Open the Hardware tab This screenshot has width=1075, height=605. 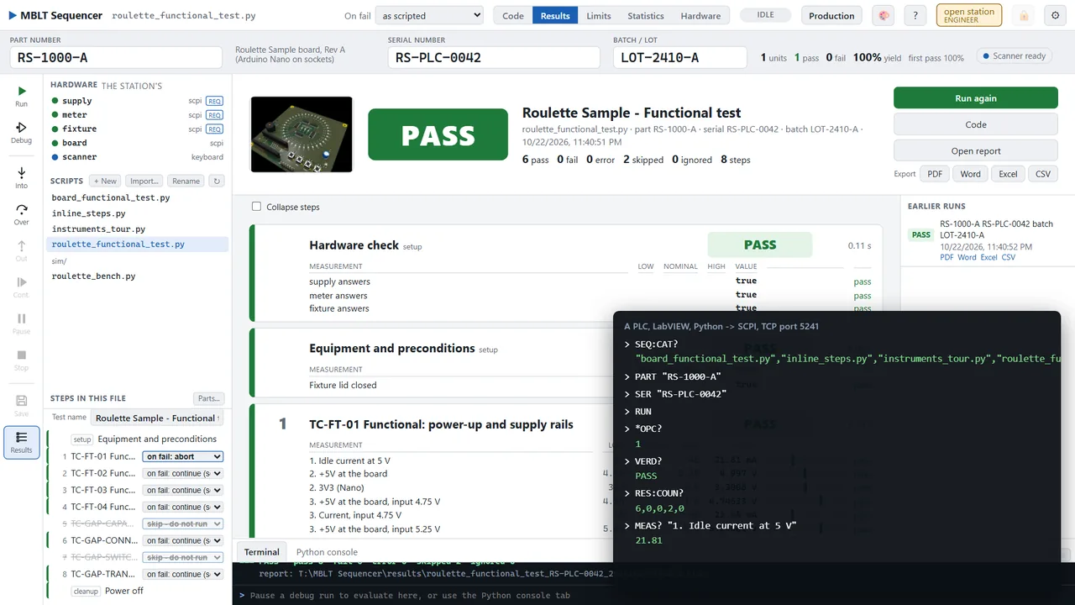(700, 15)
